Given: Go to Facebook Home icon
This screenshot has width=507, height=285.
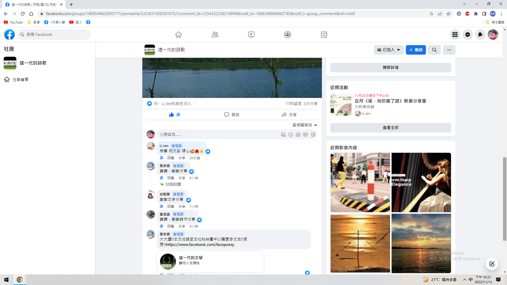Looking at the screenshot, I should 178,35.
